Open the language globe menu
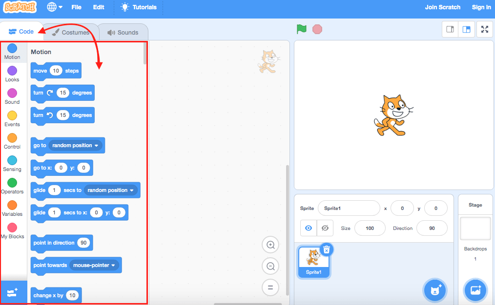 pyautogui.click(x=54, y=7)
